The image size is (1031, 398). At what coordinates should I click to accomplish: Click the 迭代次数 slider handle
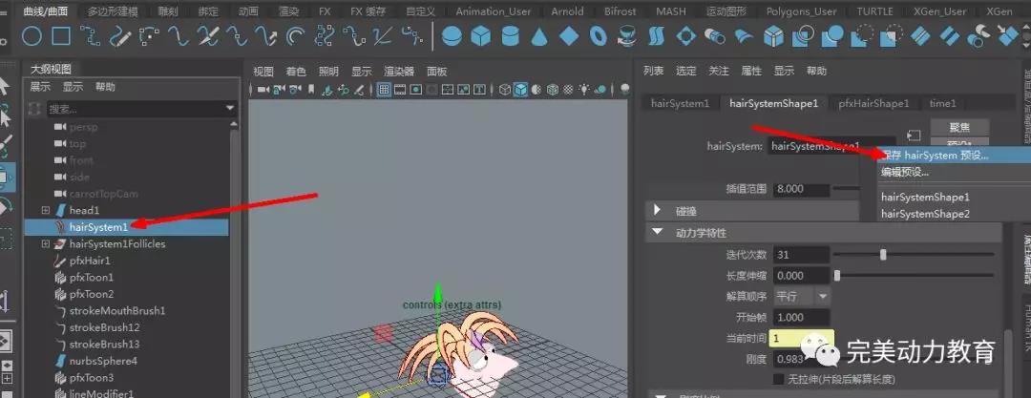pyautogui.click(x=883, y=255)
